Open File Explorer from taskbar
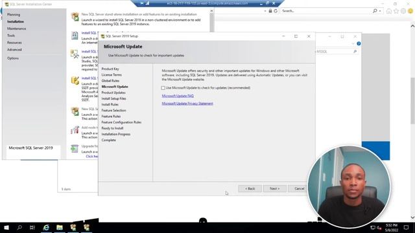The image size is (415, 233). click(x=60, y=227)
